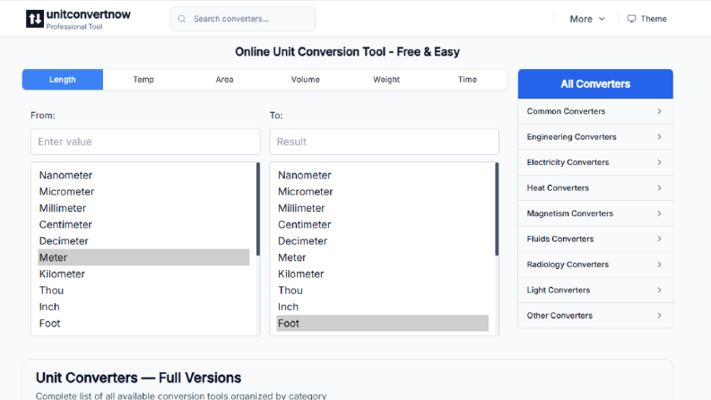Open the More dropdown menu

pyautogui.click(x=587, y=19)
